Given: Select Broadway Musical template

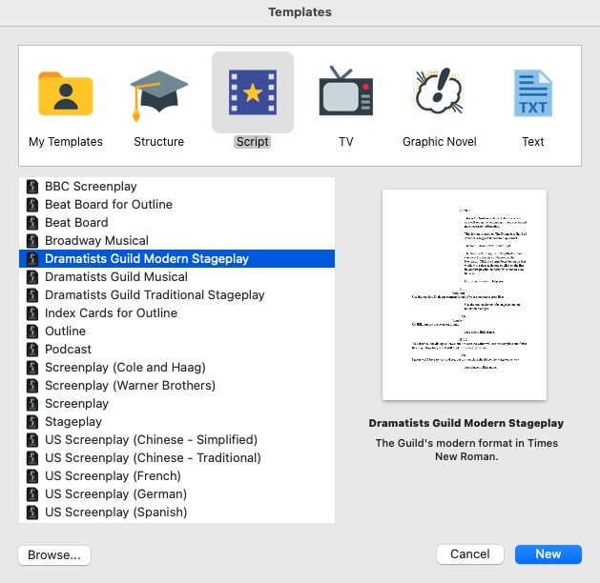Looking at the screenshot, I should [x=96, y=241].
